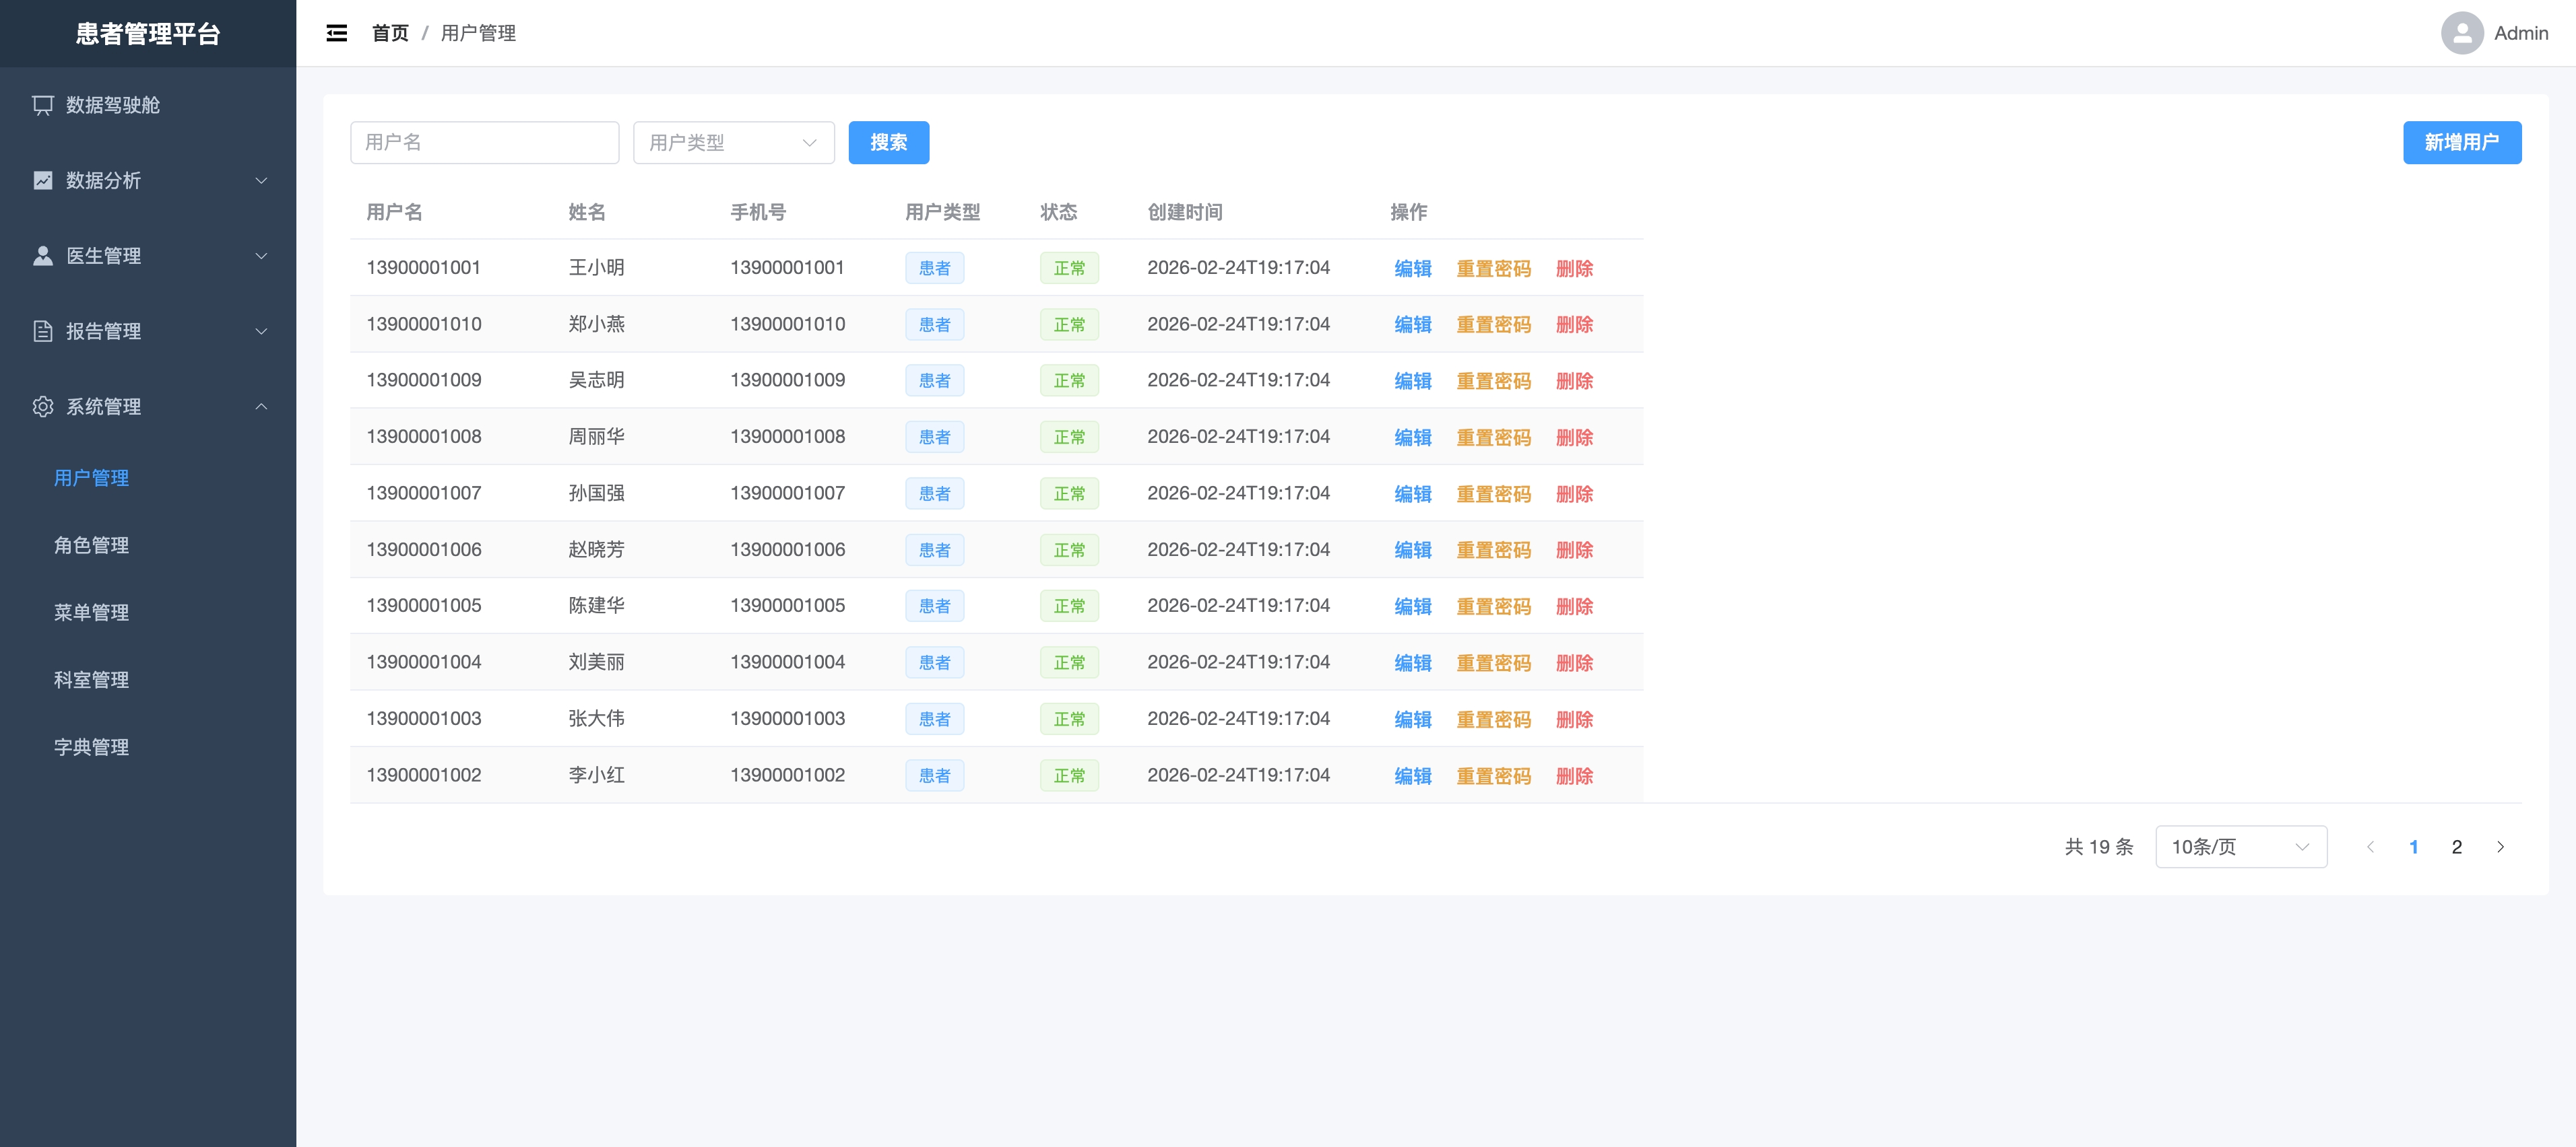This screenshot has width=2576, height=1147.
Task: Click the 医生管理 person icon
Action: tap(43, 256)
